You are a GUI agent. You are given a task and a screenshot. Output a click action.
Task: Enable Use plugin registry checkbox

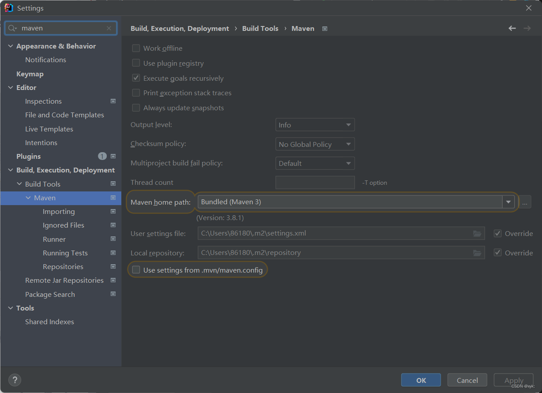tap(136, 63)
